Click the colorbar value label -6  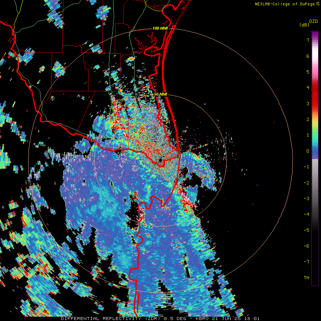(306, 246)
